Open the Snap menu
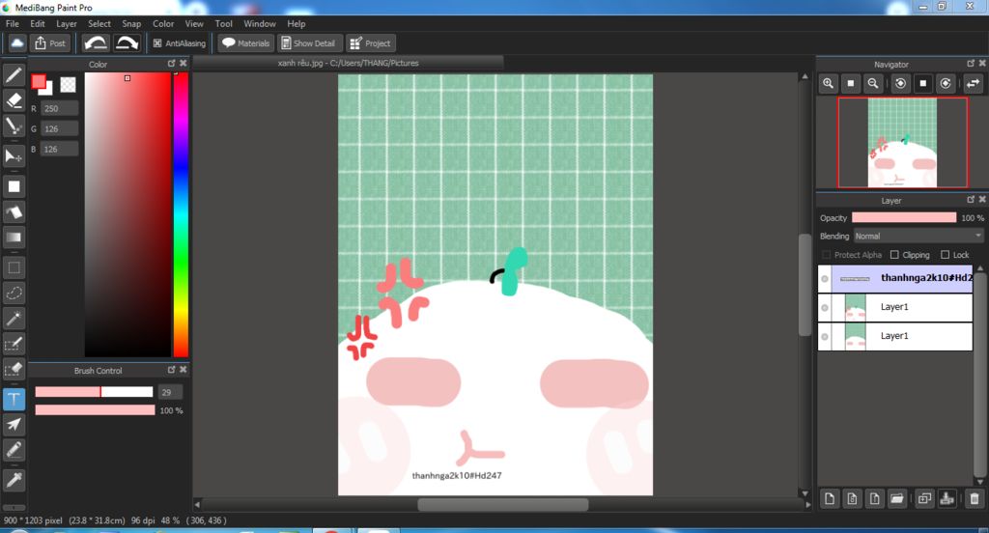The image size is (989, 533). pos(131,23)
